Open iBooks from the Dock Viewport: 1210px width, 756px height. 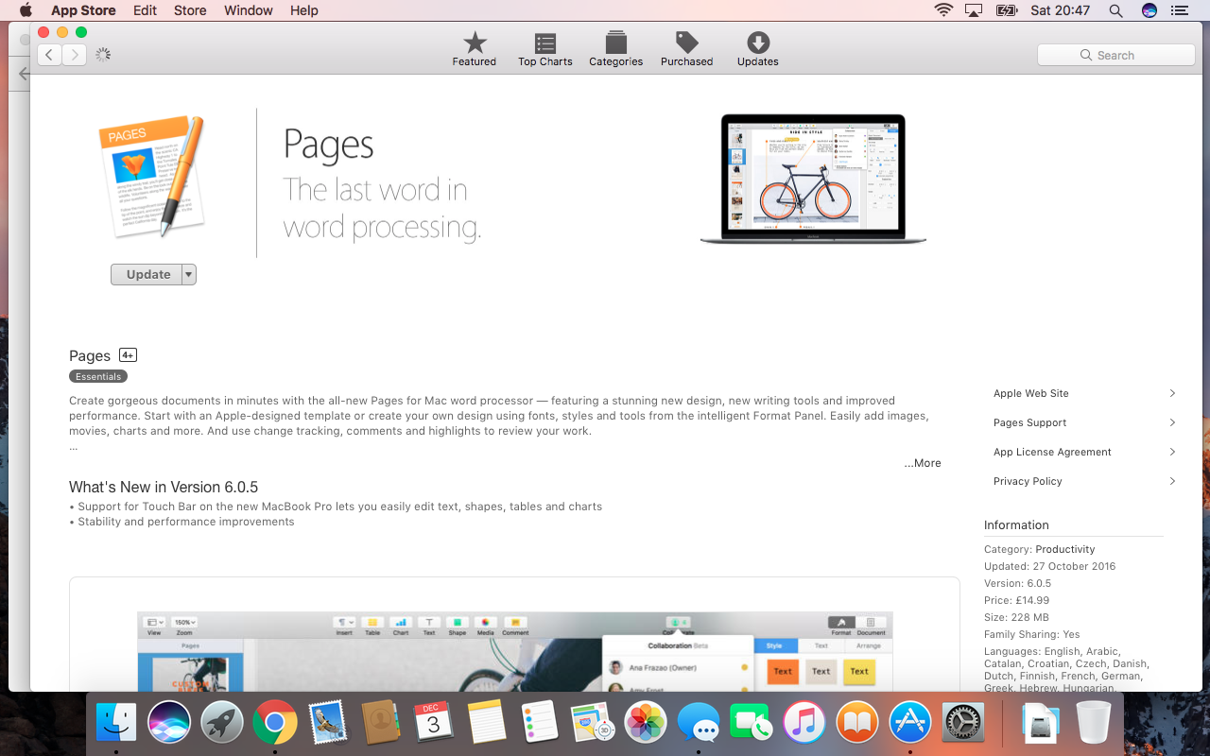coord(857,724)
